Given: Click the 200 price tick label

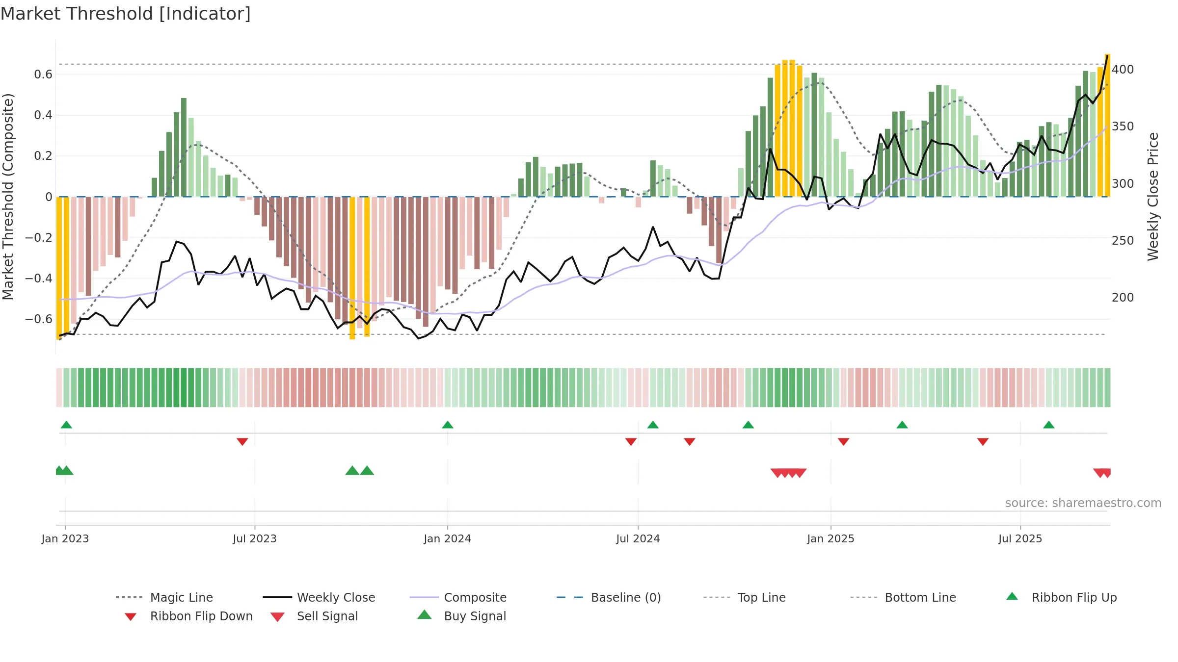Looking at the screenshot, I should click(1123, 297).
